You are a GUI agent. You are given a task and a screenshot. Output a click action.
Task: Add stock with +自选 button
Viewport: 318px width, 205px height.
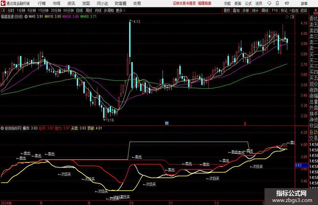pos(294,10)
